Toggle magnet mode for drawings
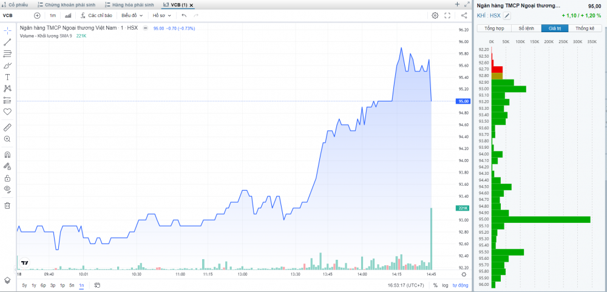 7,155
